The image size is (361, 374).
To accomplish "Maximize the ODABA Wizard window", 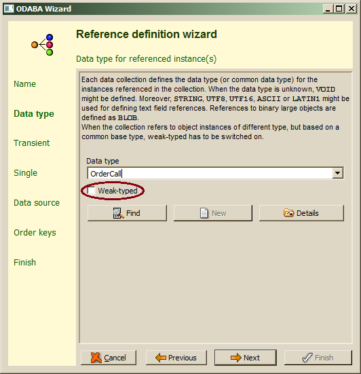I will (339, 9).
